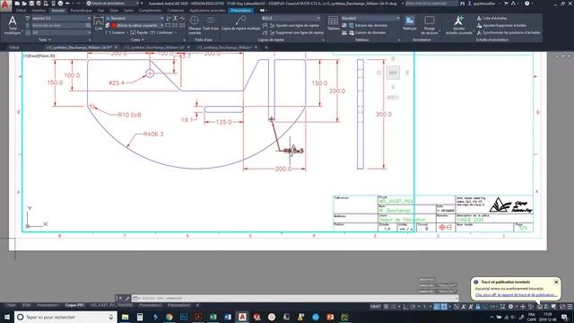Add a new layout tab with plus

(x=197, y=305)
